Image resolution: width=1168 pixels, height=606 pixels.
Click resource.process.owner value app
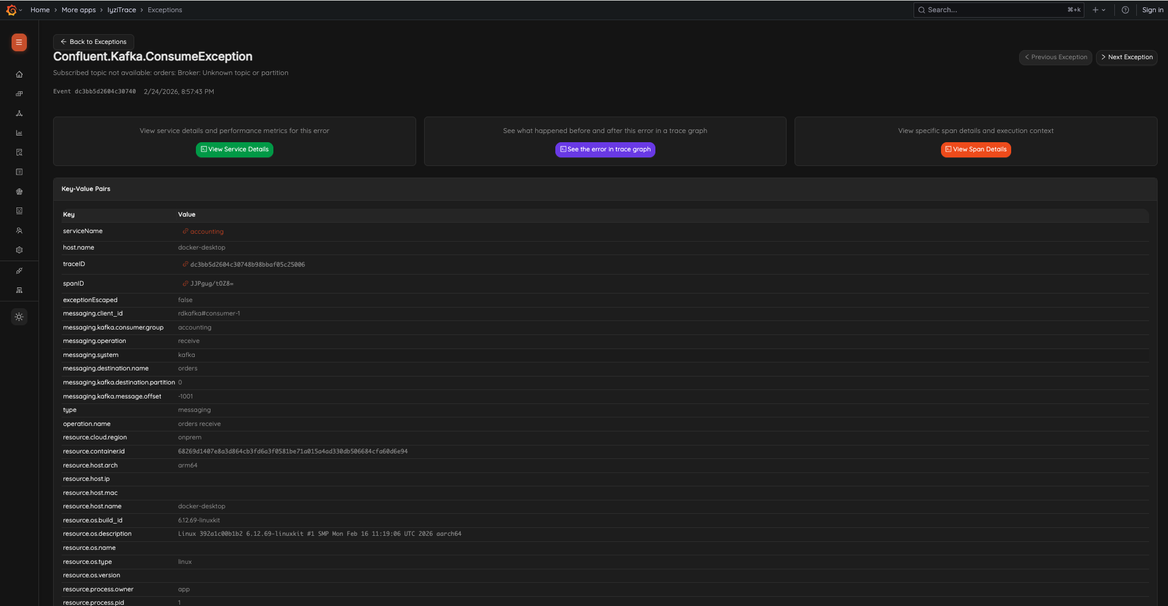(x=184, y=590)
